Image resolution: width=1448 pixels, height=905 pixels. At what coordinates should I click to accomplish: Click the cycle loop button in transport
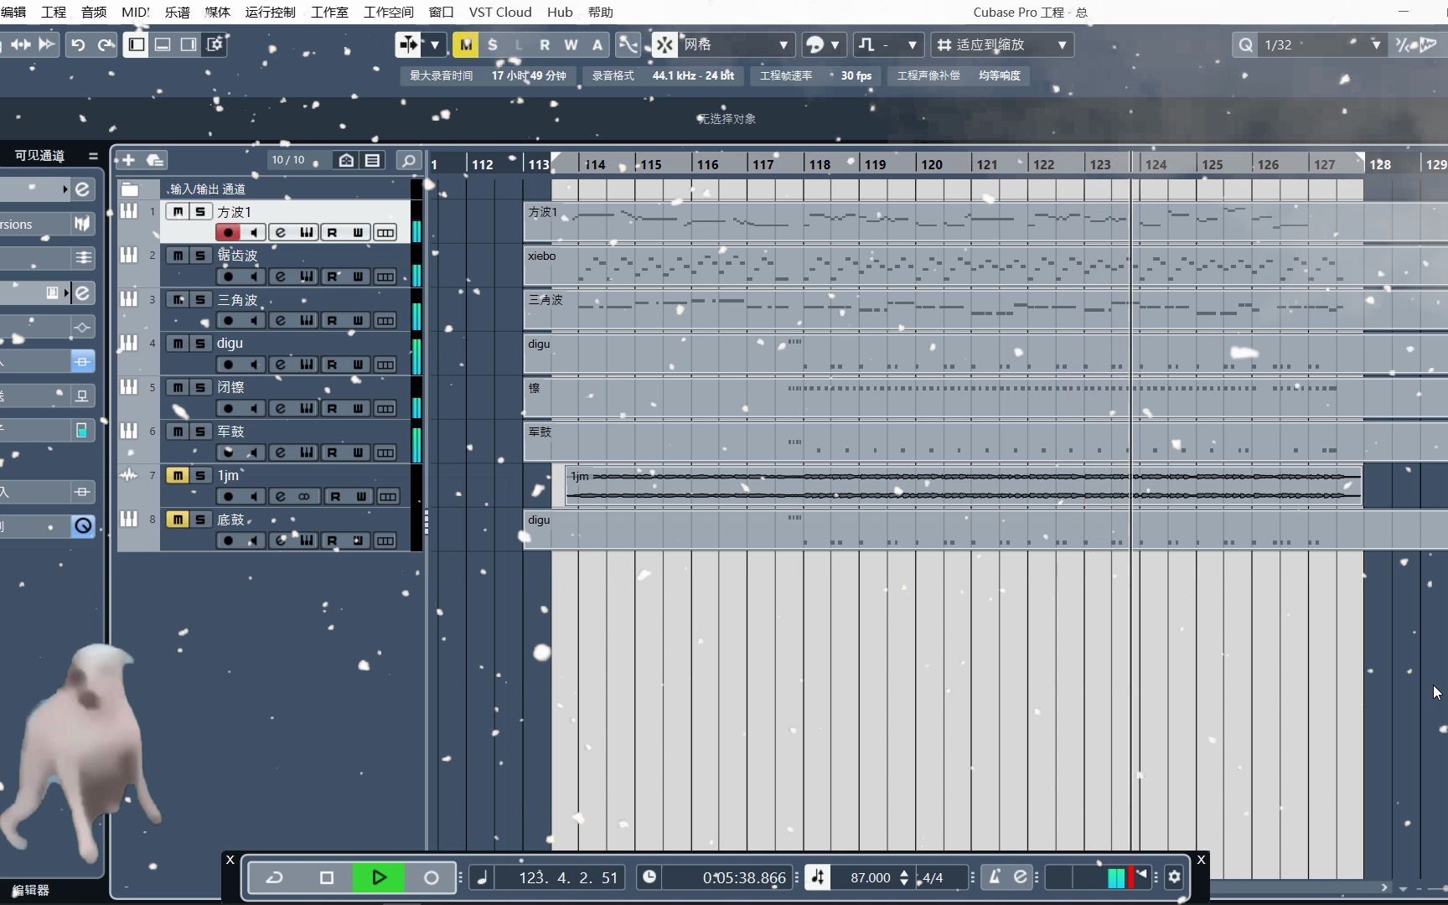(x=275, y=877)
